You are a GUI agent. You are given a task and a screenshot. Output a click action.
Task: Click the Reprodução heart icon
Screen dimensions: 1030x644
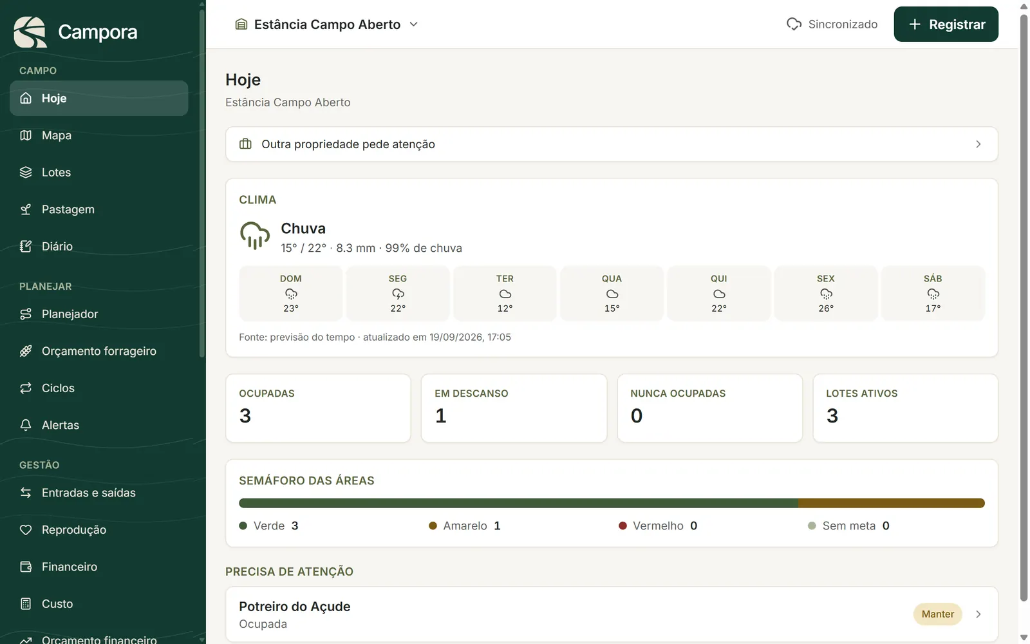26,529
